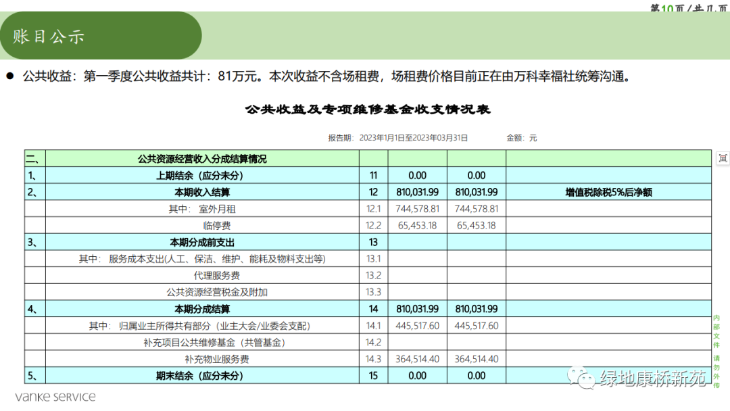Click the line number 12.1 cell
This screenshot has width=730, height=411.
point(373,209)
